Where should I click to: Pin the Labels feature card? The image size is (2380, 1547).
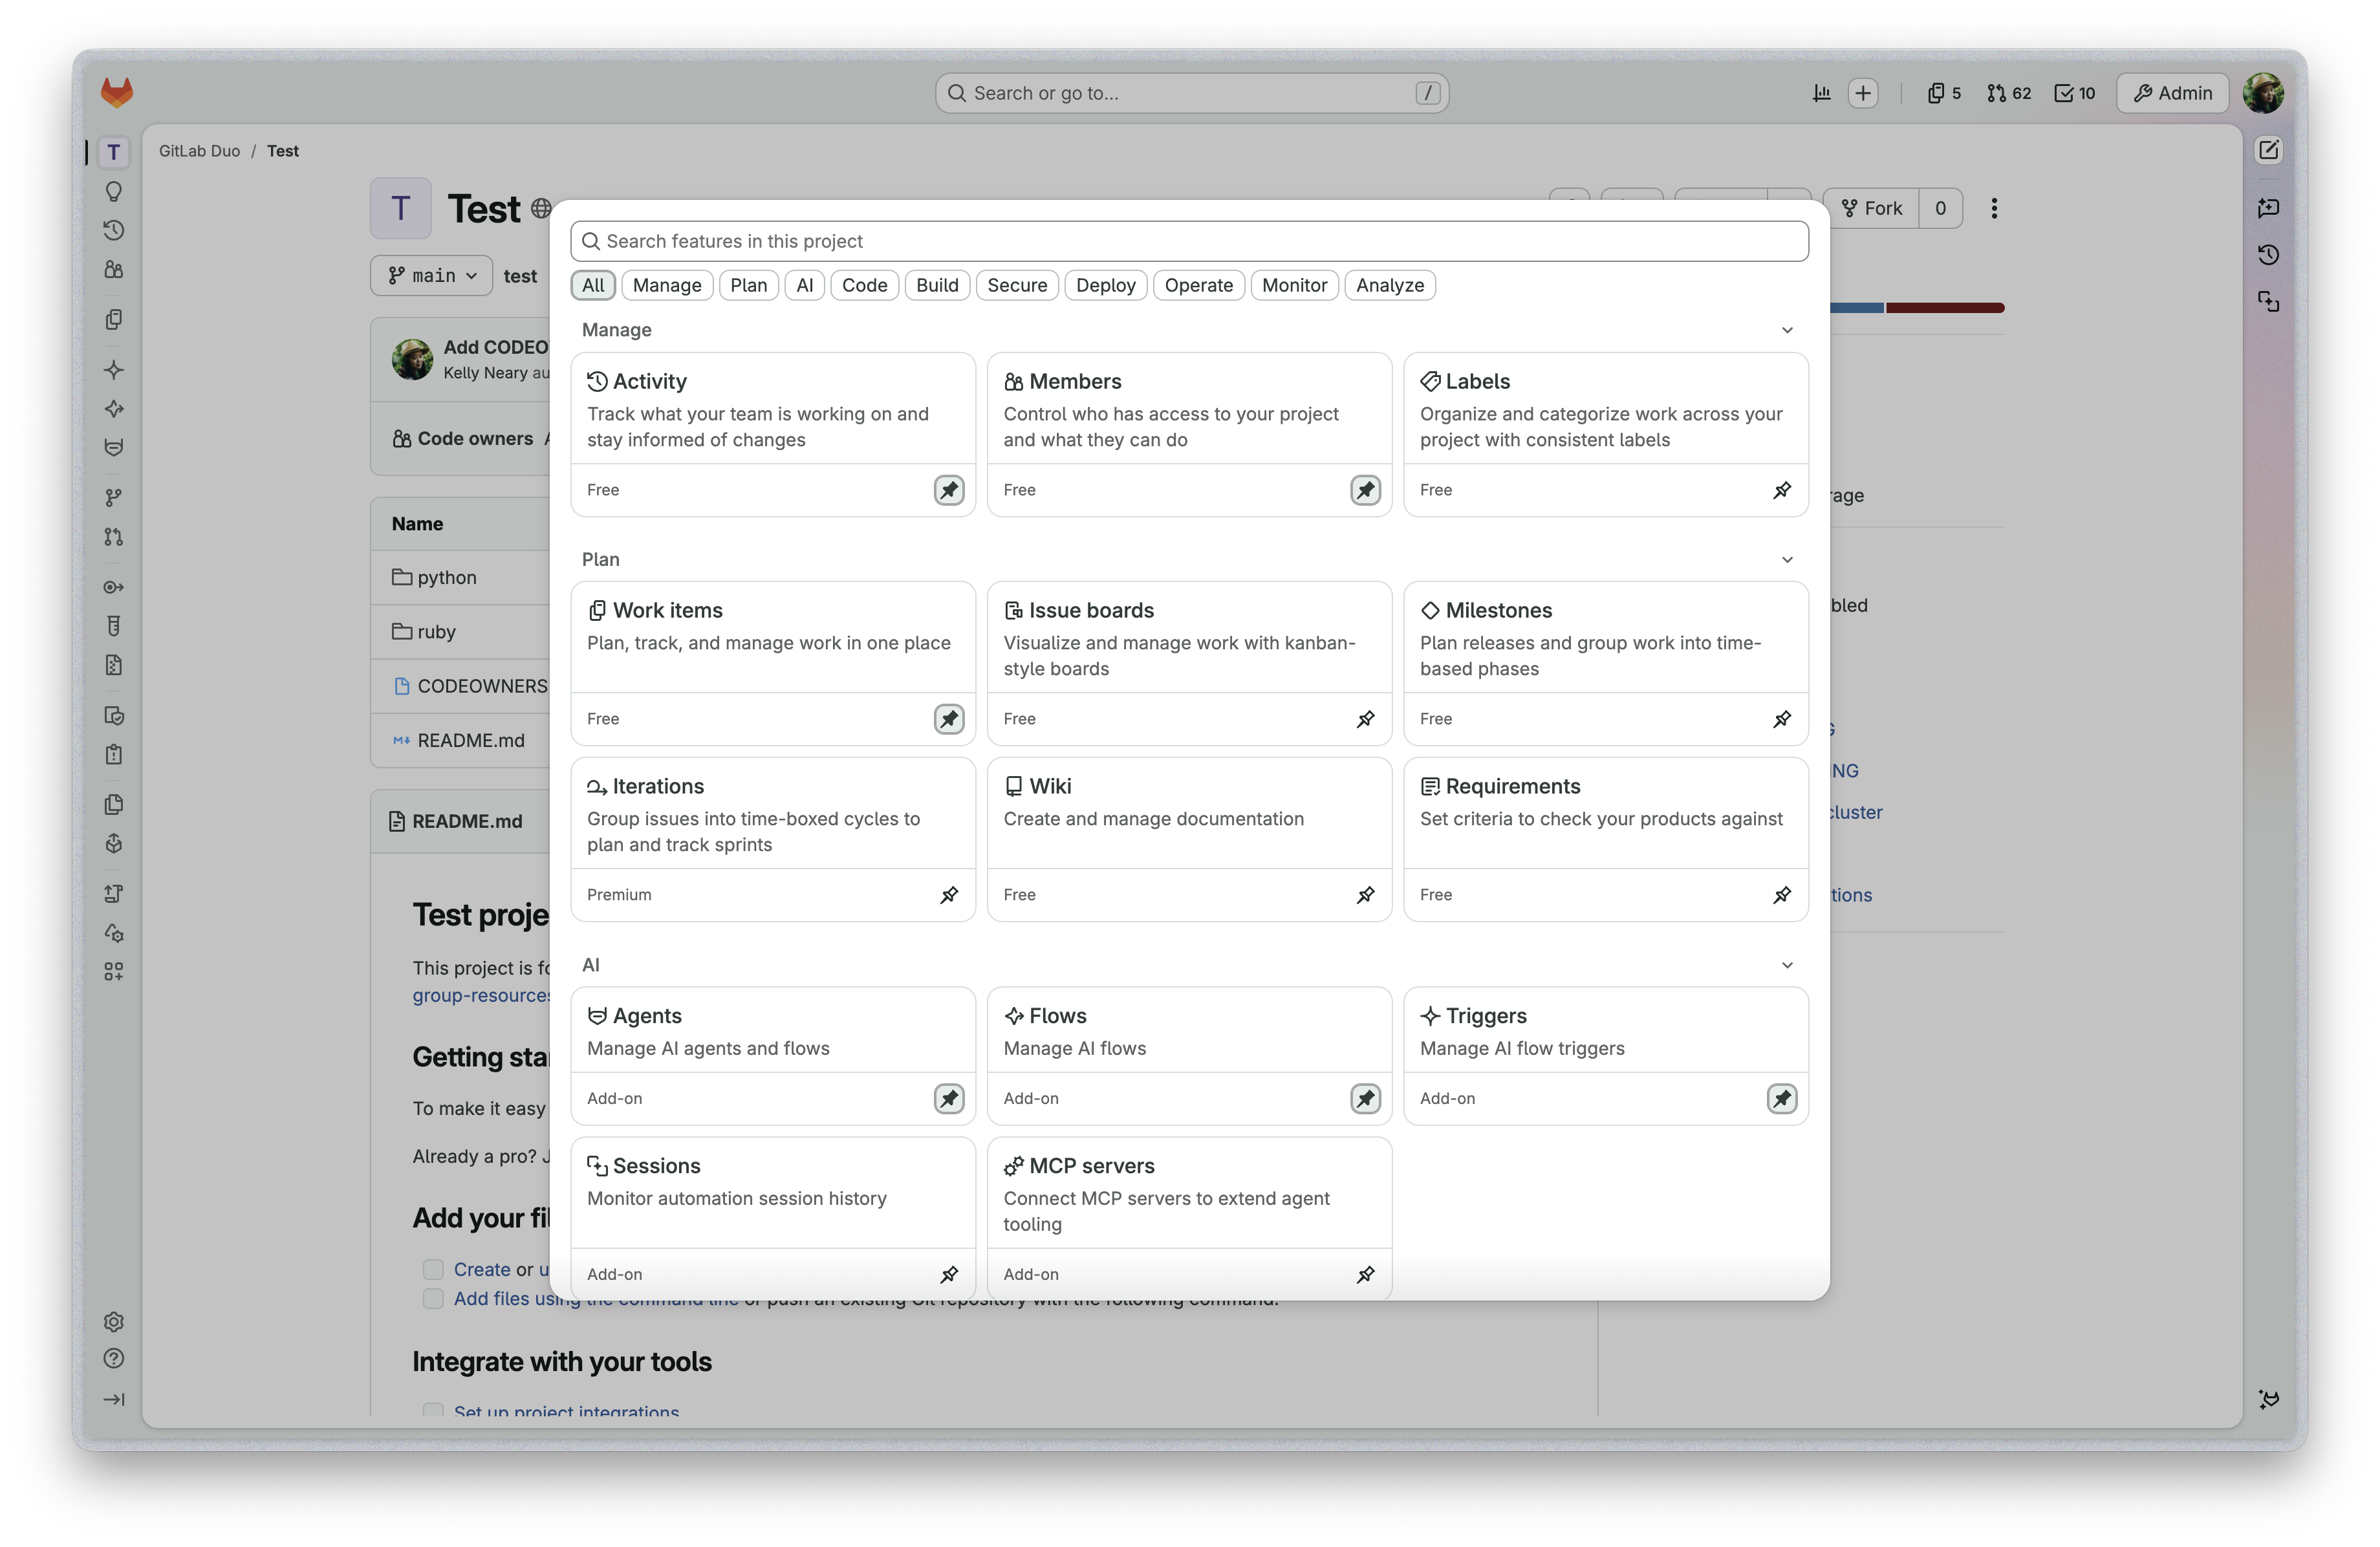click(x=1782, y=490)
